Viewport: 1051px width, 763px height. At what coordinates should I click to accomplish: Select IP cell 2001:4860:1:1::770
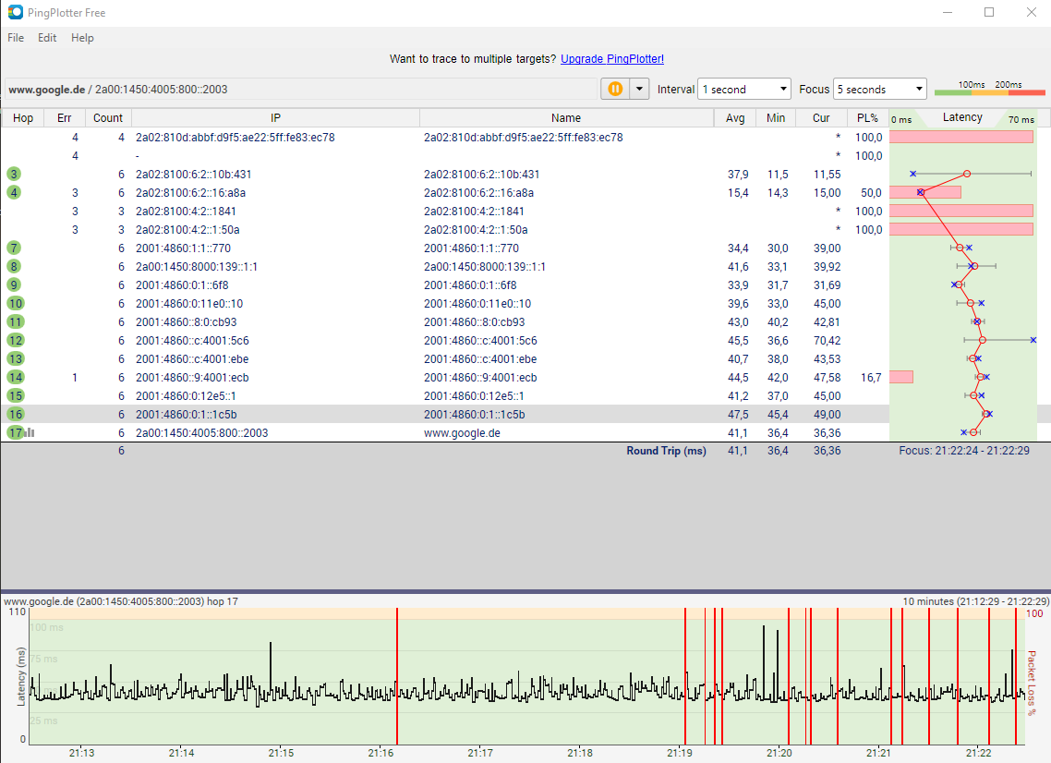click(183, 248)
